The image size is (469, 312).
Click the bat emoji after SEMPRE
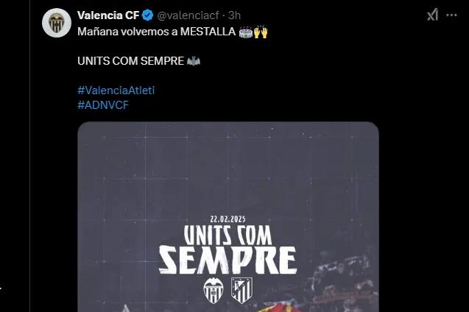point(194,61)
